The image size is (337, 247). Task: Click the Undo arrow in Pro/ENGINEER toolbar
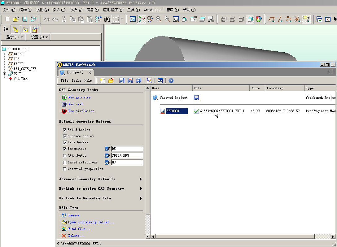46,19
